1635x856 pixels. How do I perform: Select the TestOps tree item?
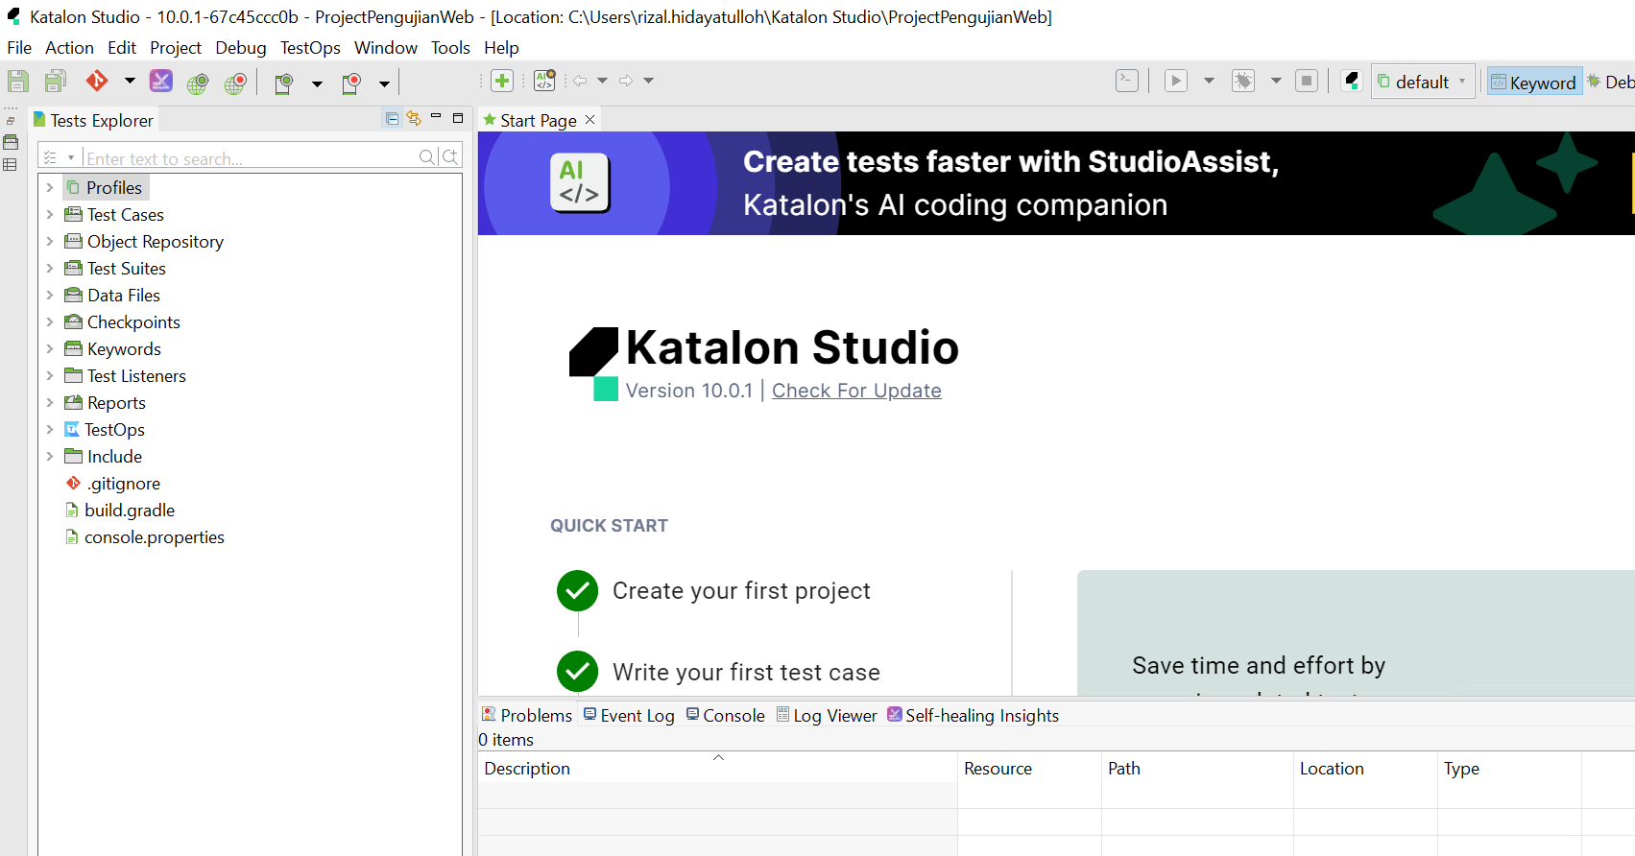point(114,430)
